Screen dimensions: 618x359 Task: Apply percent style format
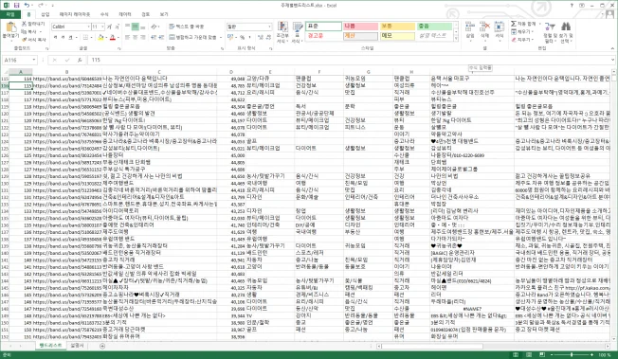(x=243, y=38)
